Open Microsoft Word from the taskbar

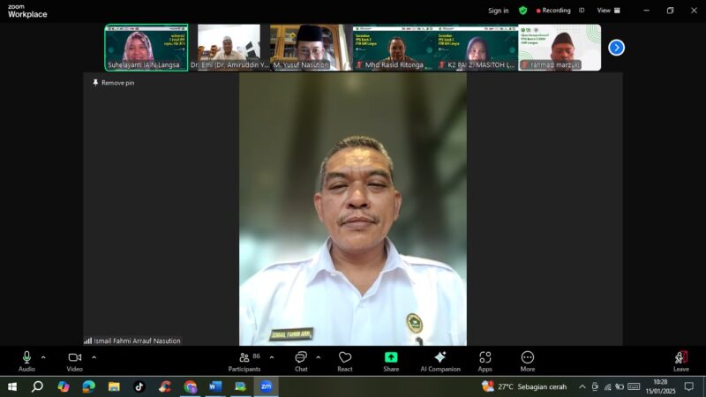215,386
